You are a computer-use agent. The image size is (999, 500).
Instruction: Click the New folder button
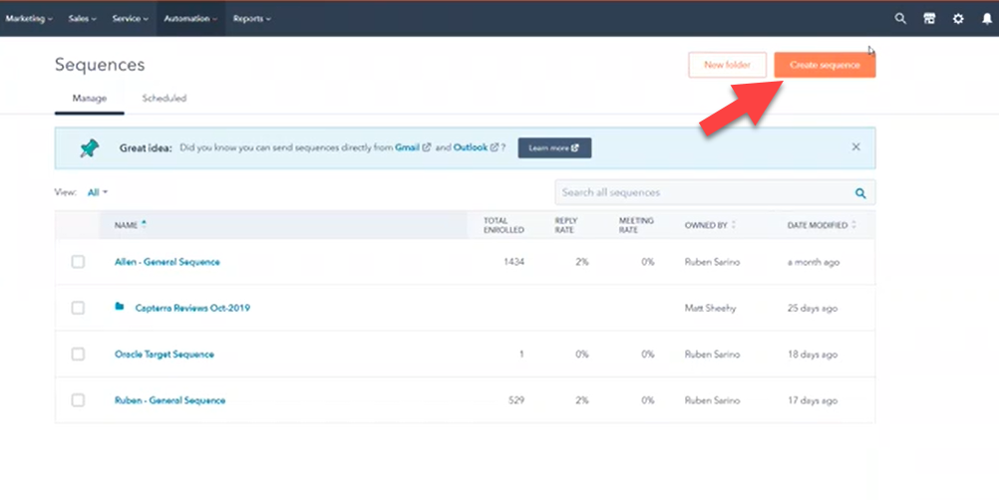pos(727,65)
